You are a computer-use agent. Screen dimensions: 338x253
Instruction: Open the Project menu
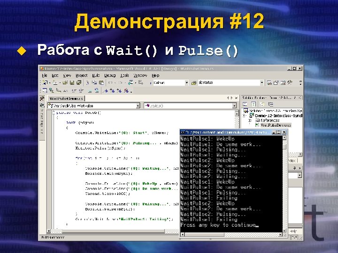82,75
